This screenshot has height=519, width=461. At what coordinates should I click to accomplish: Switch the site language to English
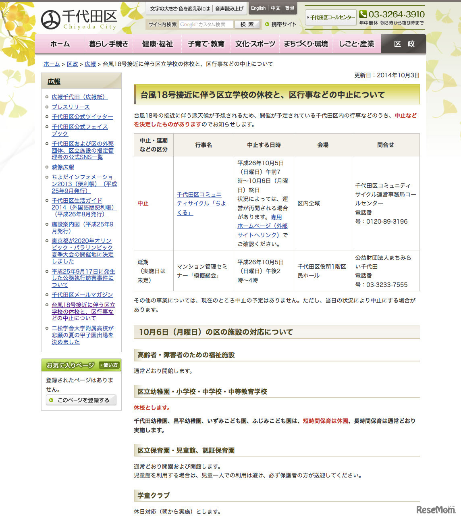click(258, 8)
